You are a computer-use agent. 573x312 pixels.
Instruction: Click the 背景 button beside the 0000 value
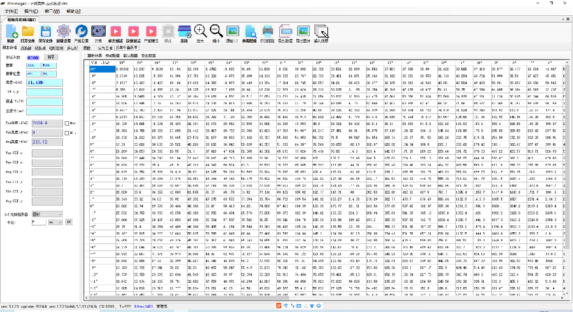pyautogui.click(x=51, y=57)
